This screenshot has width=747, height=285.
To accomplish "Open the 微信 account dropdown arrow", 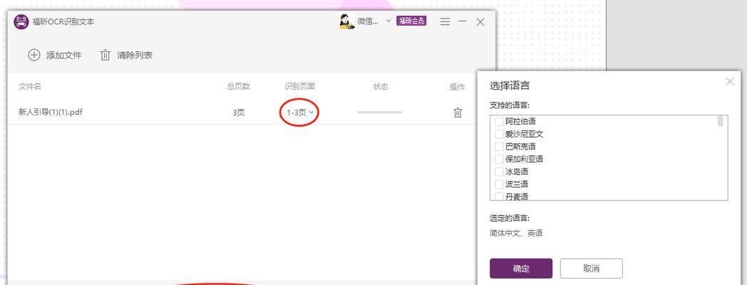I will (388, 21).
